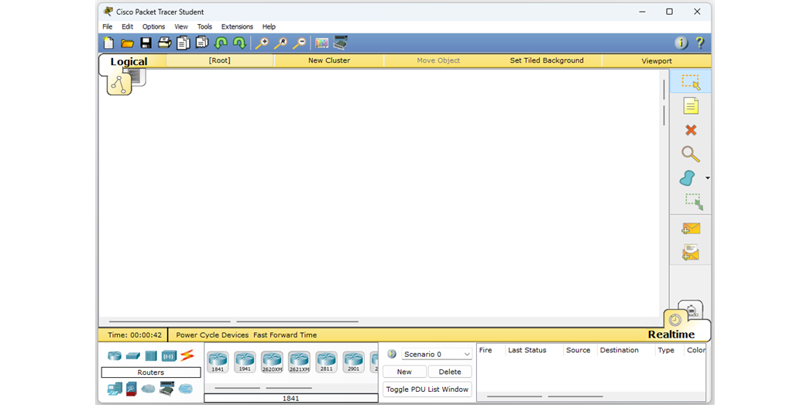Expand the drawing shape tool arrow
The image size is (810, 405).
click(x=707, y=178)
